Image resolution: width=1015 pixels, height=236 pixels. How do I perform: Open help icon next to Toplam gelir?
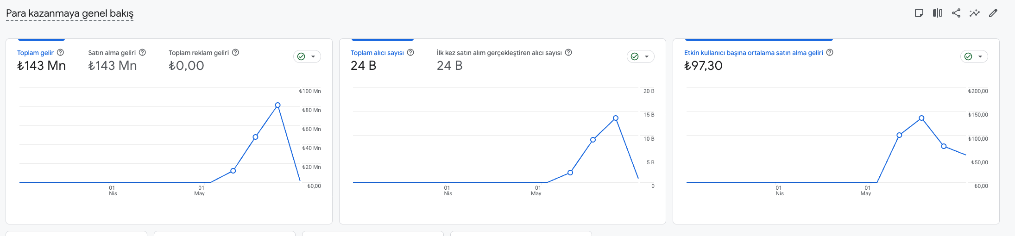pyautogui.click(x=60, y=52)
